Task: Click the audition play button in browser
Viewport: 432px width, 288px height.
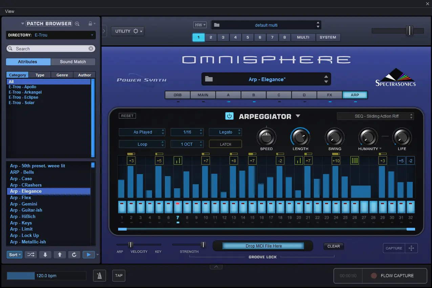Action: (x=89, y=255)
